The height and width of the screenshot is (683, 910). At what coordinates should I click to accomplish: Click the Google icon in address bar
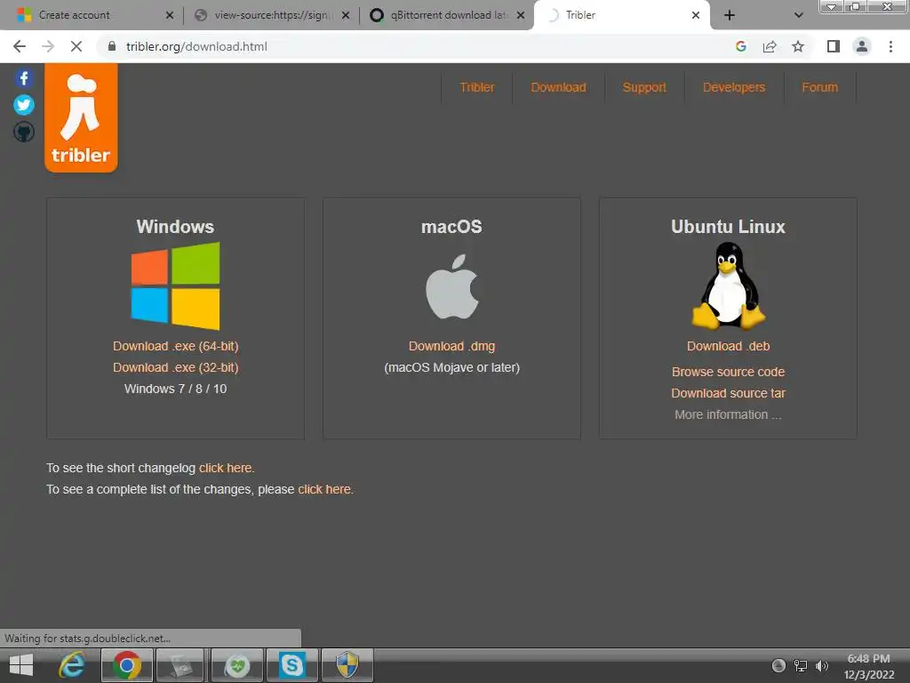point(740,46)
